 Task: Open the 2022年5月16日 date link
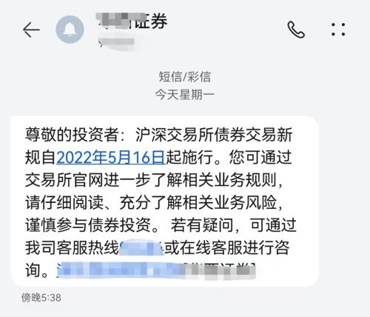111,157
